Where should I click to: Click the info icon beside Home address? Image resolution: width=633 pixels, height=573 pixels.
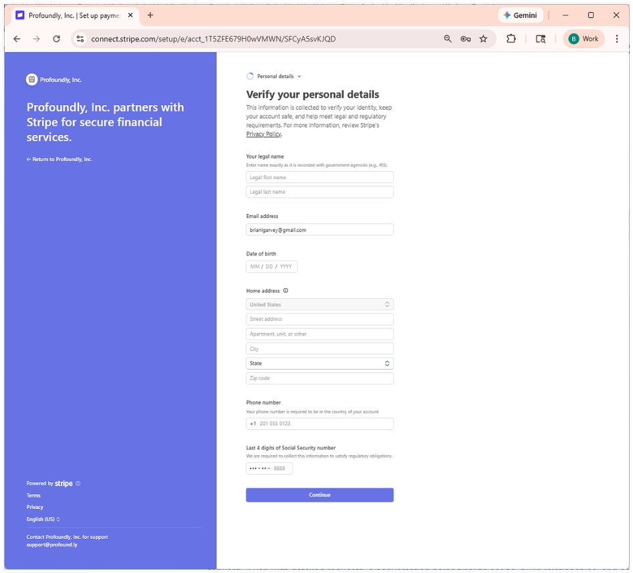[x=285, y=290]
